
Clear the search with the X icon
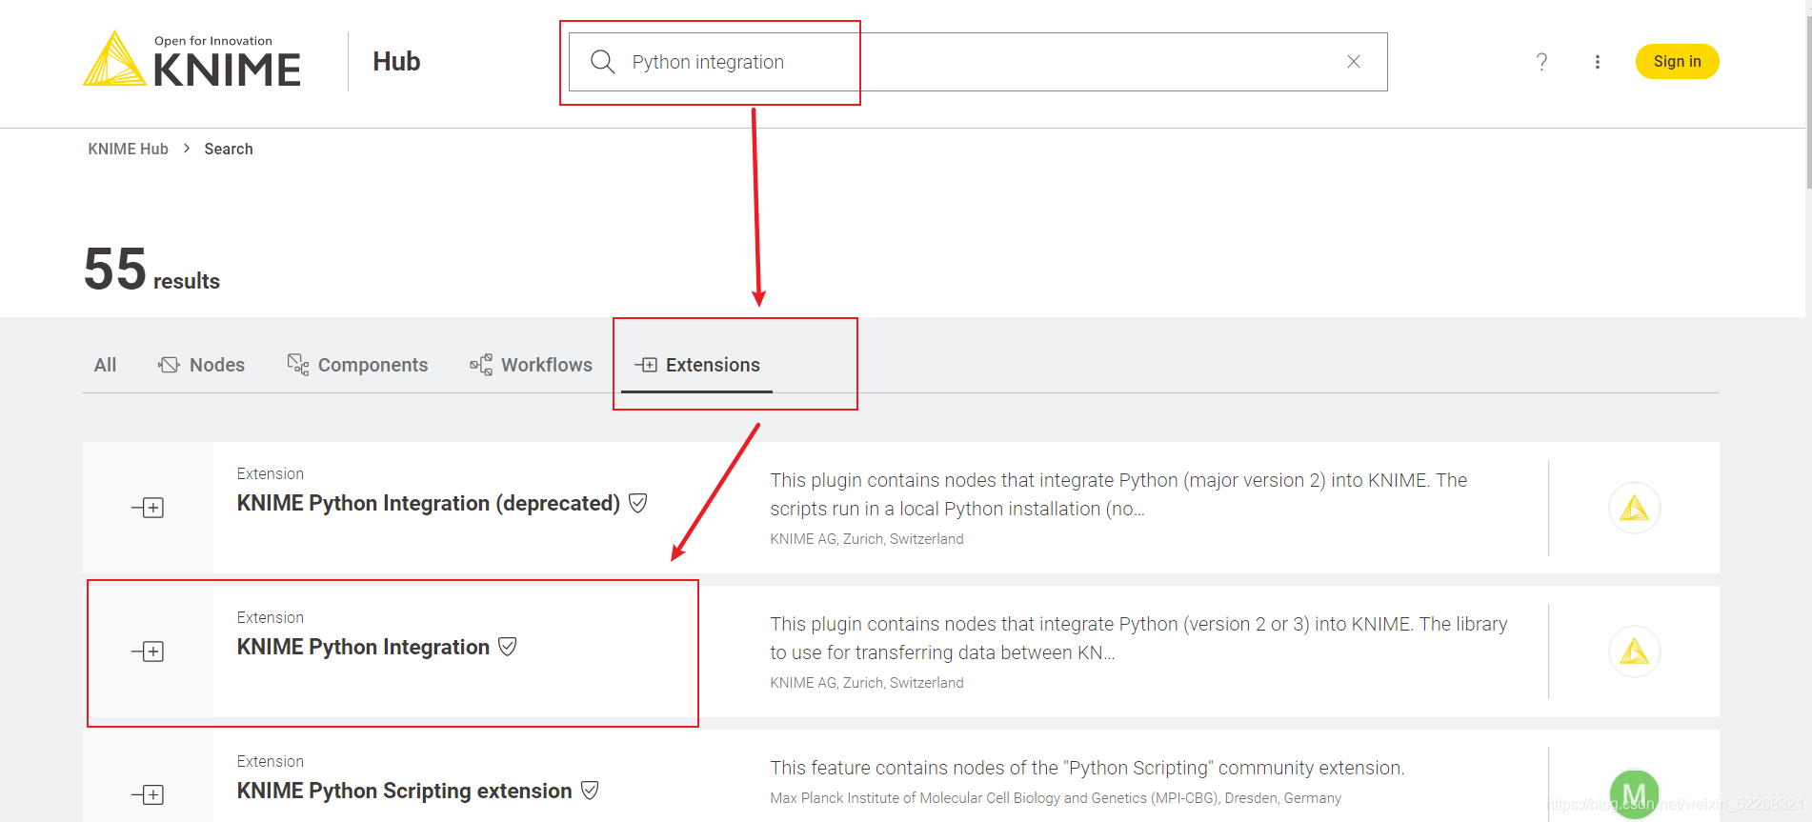[1353, 61]
